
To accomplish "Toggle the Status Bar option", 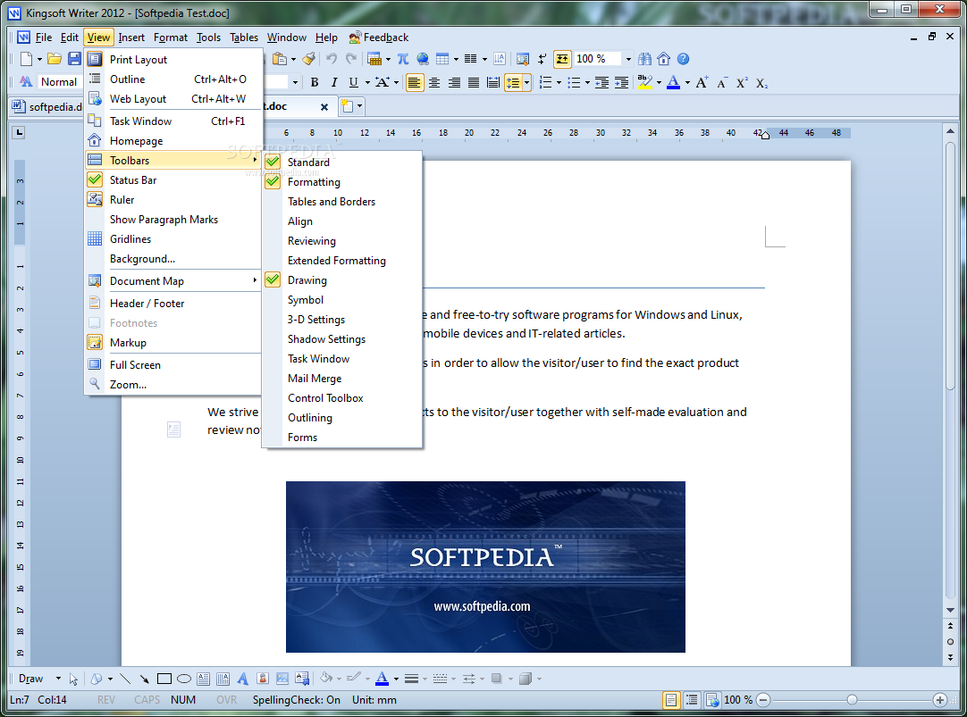I will click(x=173, y=179).
